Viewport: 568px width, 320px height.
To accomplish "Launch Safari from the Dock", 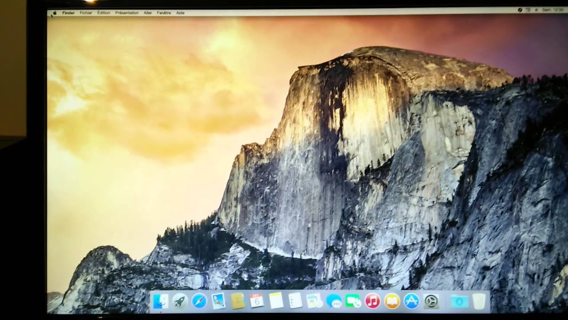I will click(x=199, y=301).
